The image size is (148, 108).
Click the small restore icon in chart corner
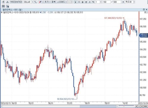tap(145, 12)
